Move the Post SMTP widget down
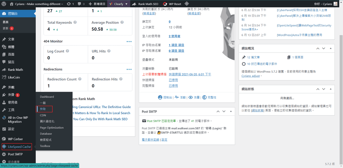Screen dimensions: 343x168 tap(224, 112)
